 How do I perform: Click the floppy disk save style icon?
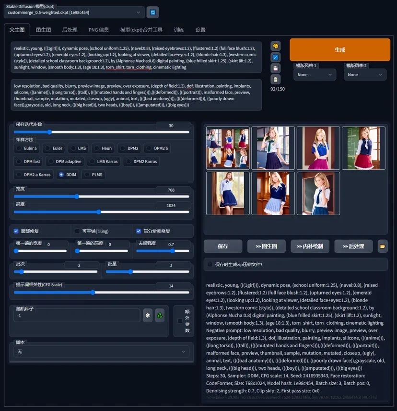(x=275, y=68)
